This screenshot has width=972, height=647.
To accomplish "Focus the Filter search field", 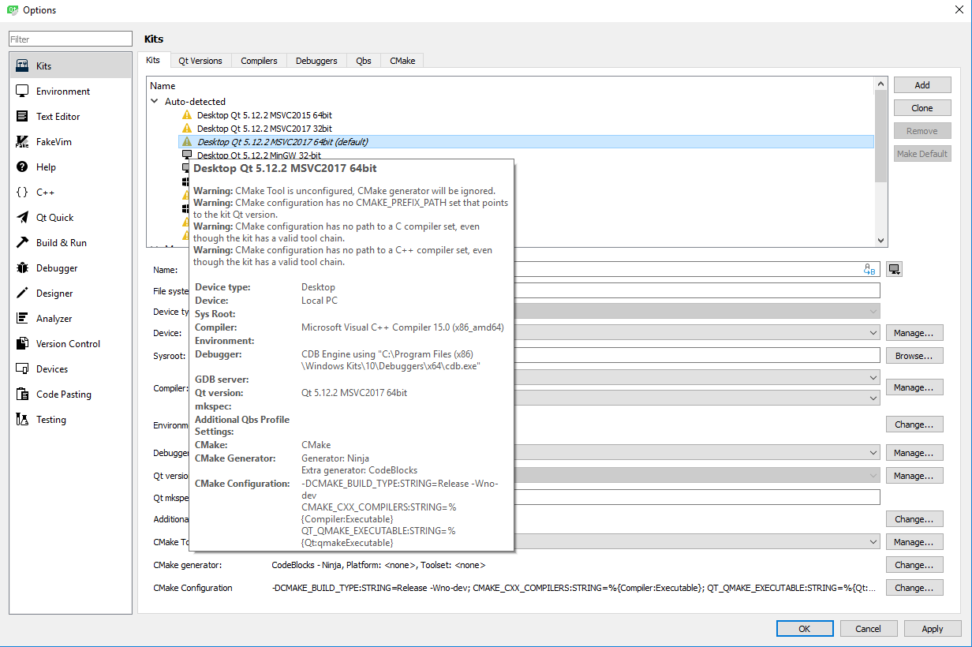I will [70, 39].
